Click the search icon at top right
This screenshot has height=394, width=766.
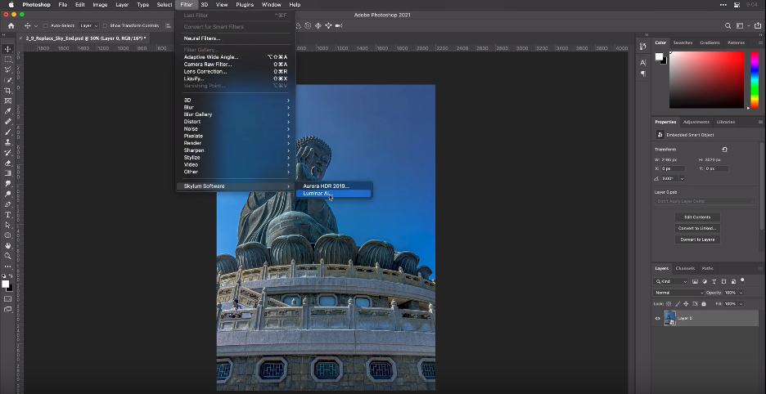click(727, 26)
